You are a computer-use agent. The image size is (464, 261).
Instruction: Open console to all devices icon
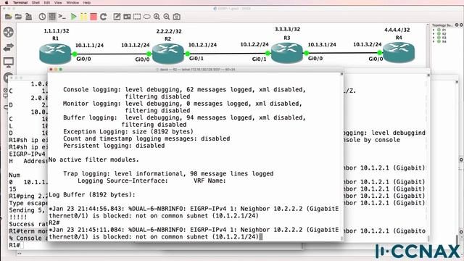pos(62,17)
